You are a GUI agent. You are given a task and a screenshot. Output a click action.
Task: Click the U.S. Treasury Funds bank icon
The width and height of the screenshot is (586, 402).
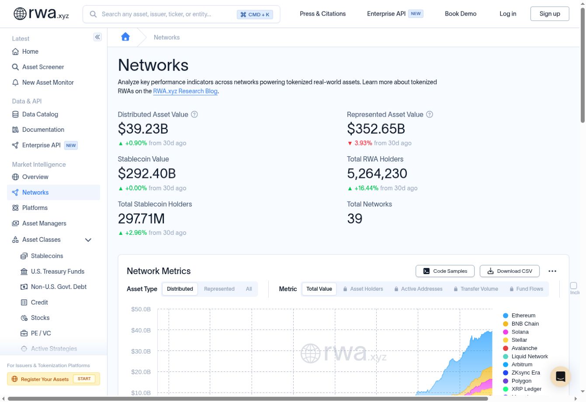click(x=24, y=271)
